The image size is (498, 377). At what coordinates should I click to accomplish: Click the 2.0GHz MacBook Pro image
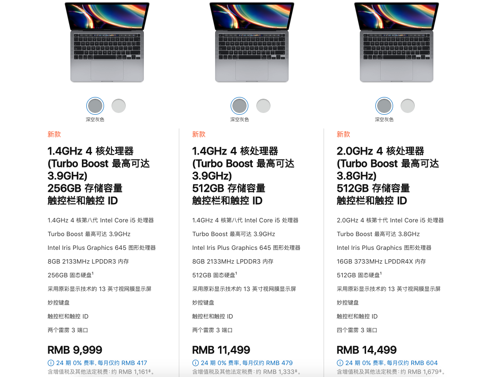coord(396,42)
